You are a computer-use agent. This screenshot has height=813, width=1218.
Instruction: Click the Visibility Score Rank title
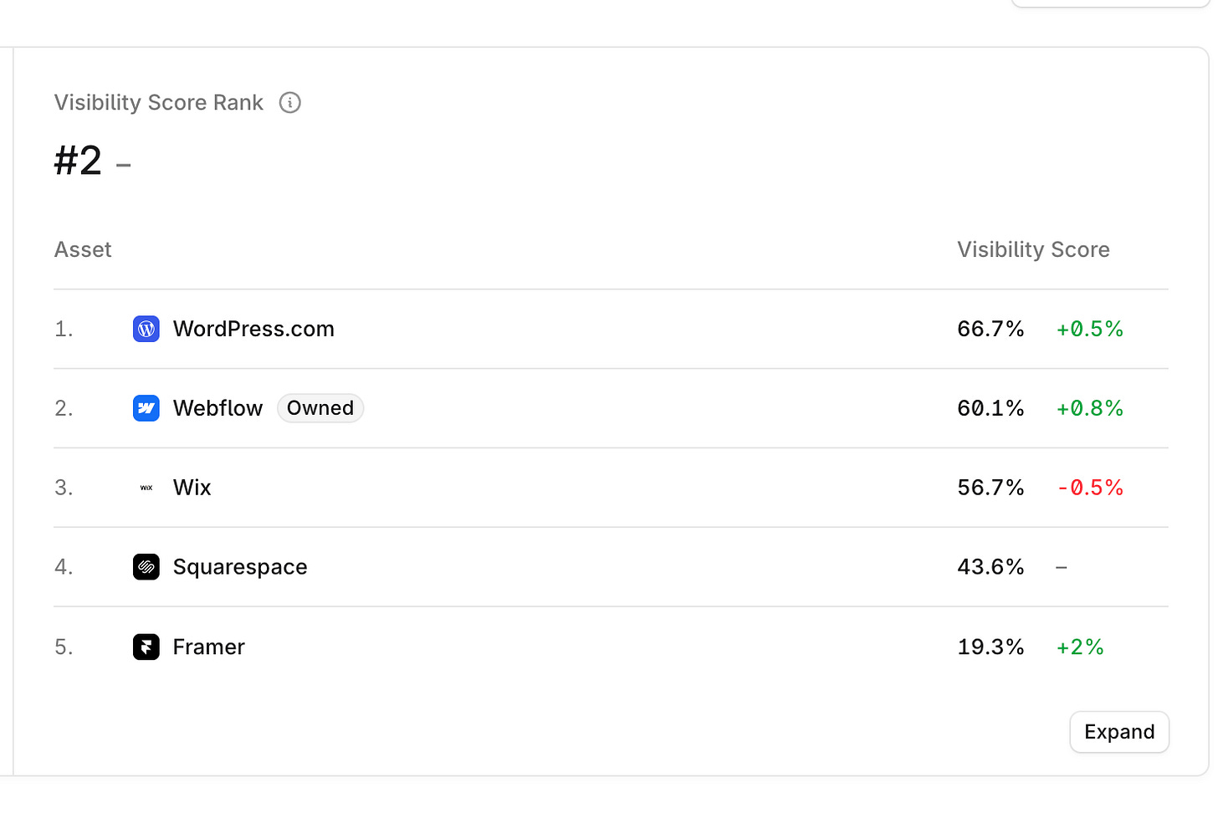pos(159,103)
